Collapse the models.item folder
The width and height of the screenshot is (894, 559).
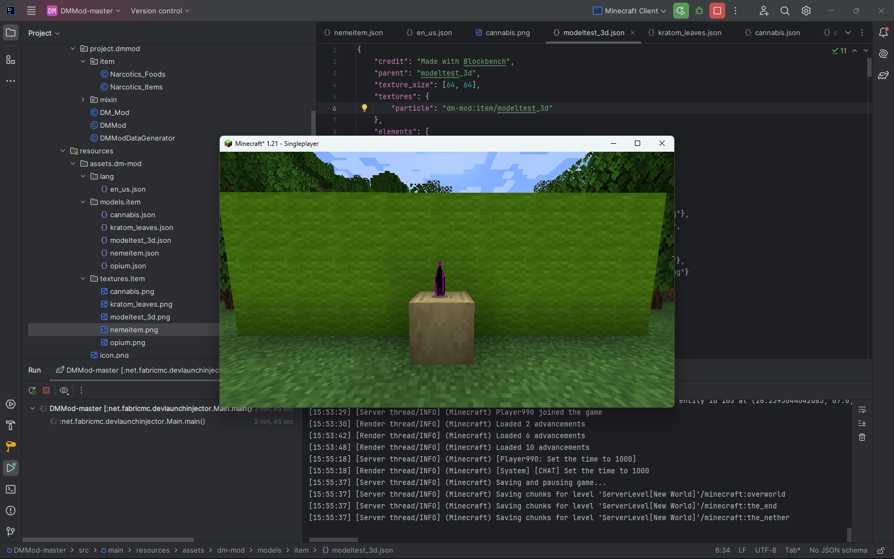pyautogui.click(x=83, y=202)
